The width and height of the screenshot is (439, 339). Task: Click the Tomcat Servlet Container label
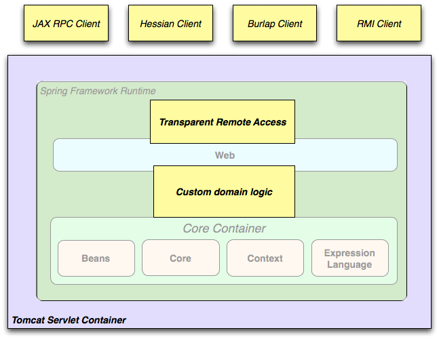click(69, 320)
